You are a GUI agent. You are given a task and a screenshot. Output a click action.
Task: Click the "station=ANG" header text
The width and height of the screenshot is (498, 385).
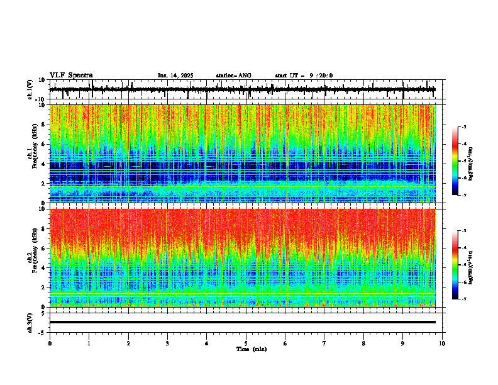pyautogui.click(x=233, y=75)
